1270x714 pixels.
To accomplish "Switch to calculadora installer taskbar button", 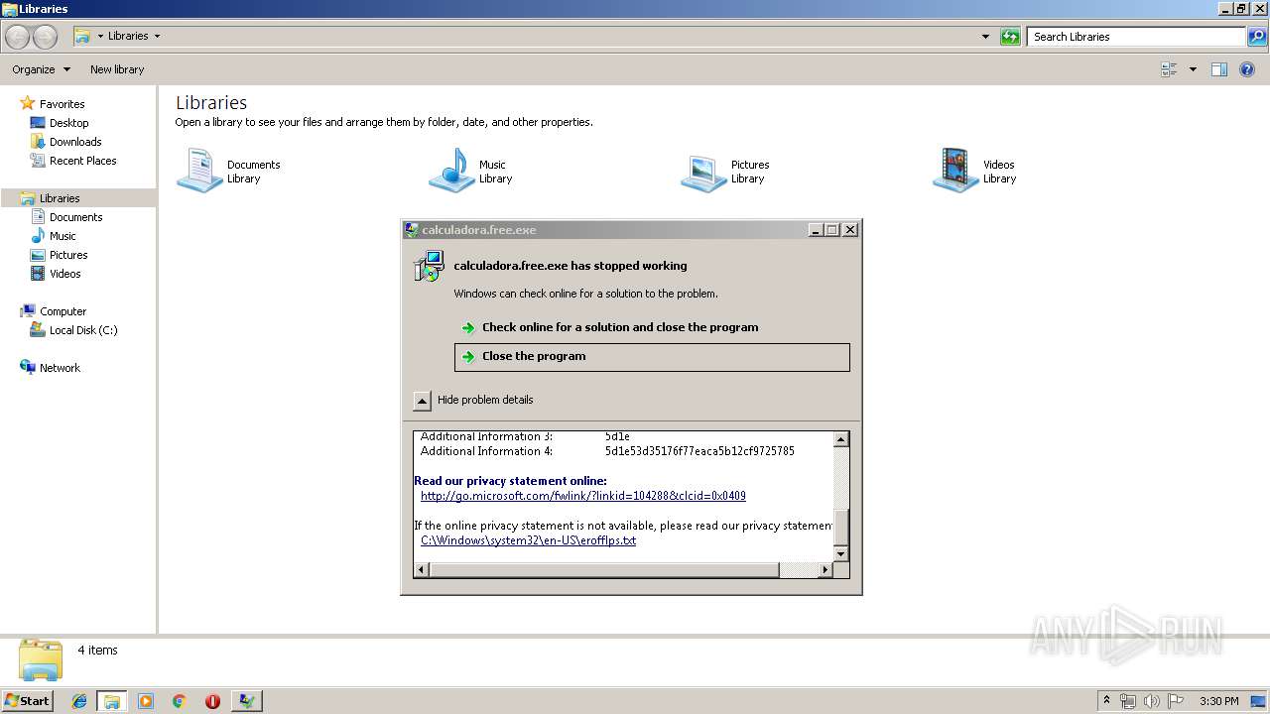I will click(x=246, y=701).
